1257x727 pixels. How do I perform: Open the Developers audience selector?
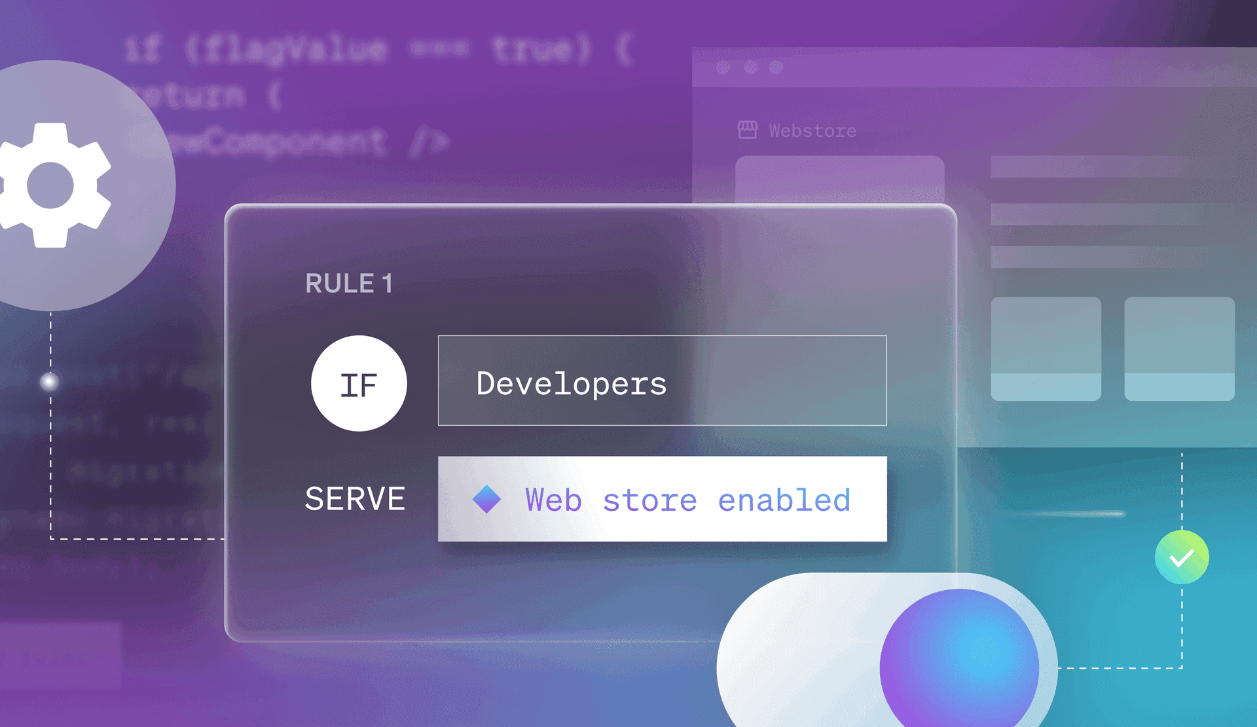tap(661, 381)
